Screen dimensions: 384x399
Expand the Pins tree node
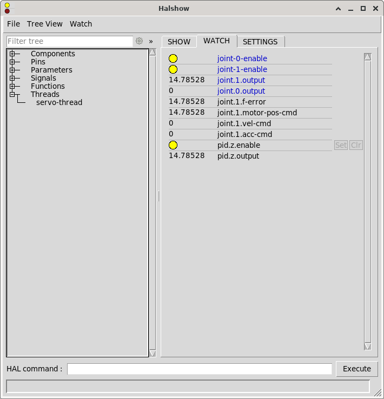coord(12,62)
